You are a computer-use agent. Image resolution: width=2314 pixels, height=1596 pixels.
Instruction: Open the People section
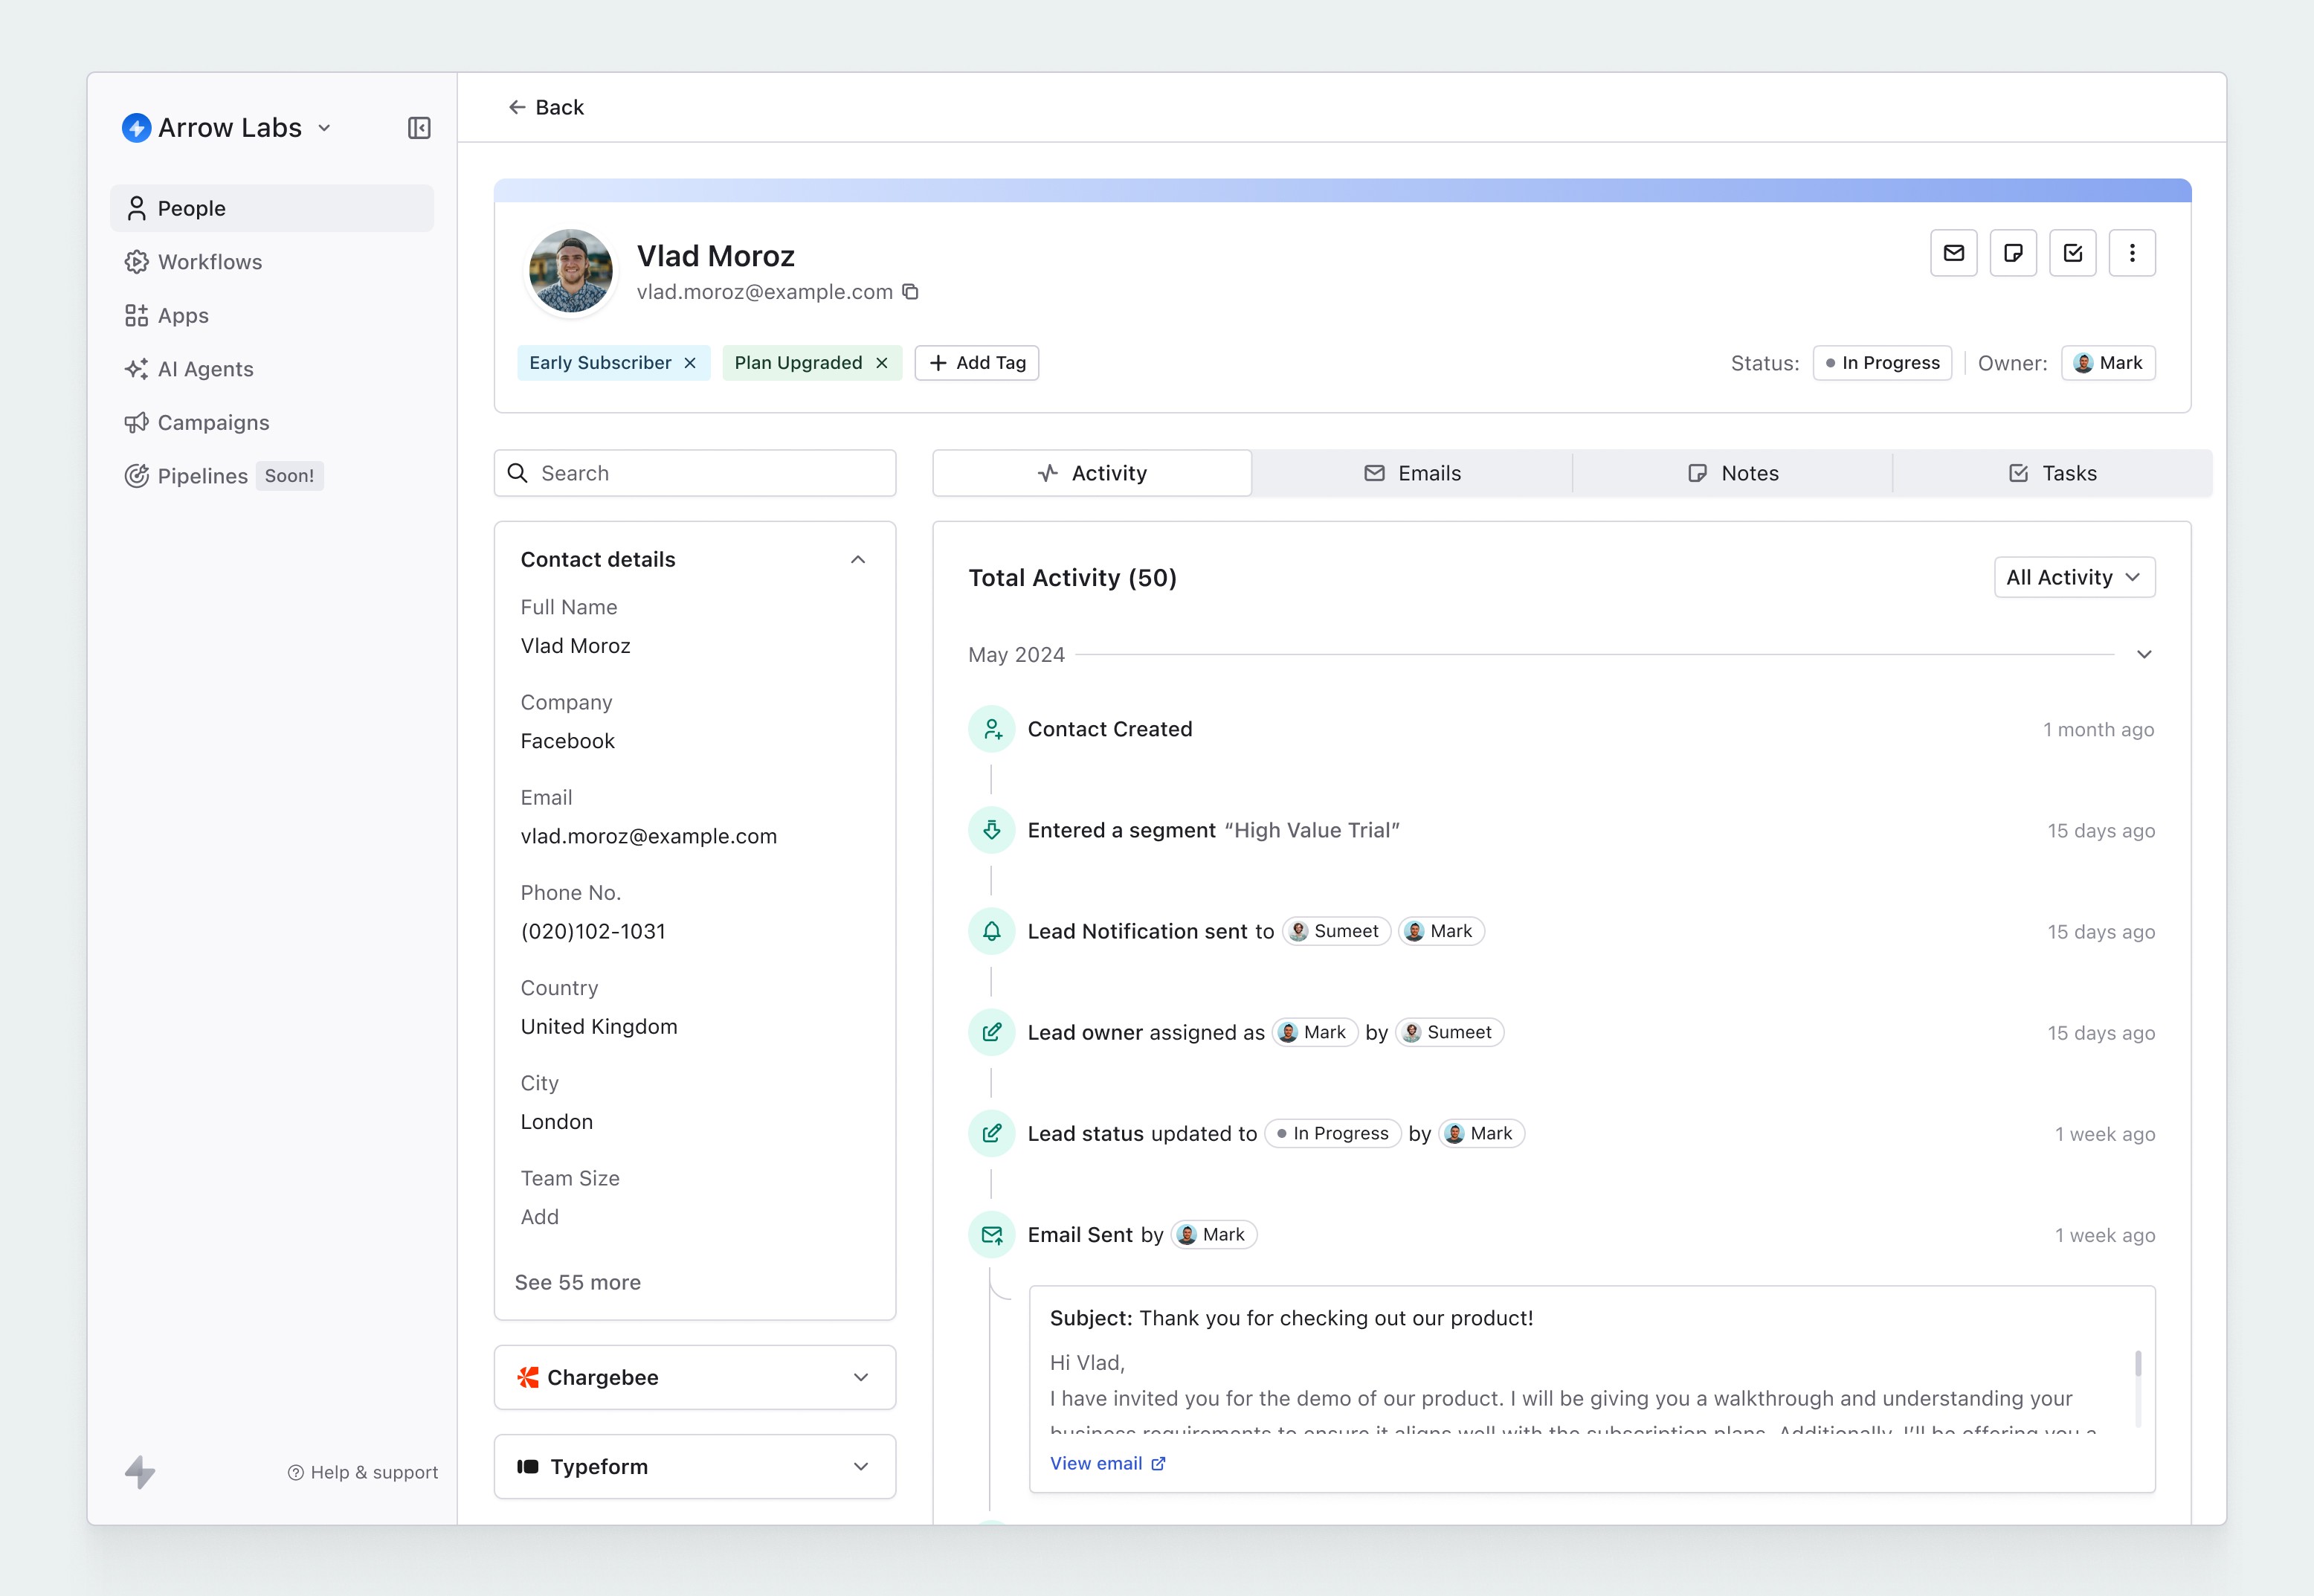click(272, 208)
